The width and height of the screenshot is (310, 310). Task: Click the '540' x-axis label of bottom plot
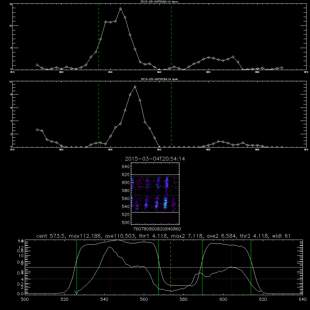104,299
